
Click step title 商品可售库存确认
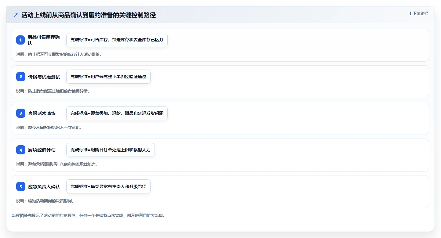click(x=44, y=40)
